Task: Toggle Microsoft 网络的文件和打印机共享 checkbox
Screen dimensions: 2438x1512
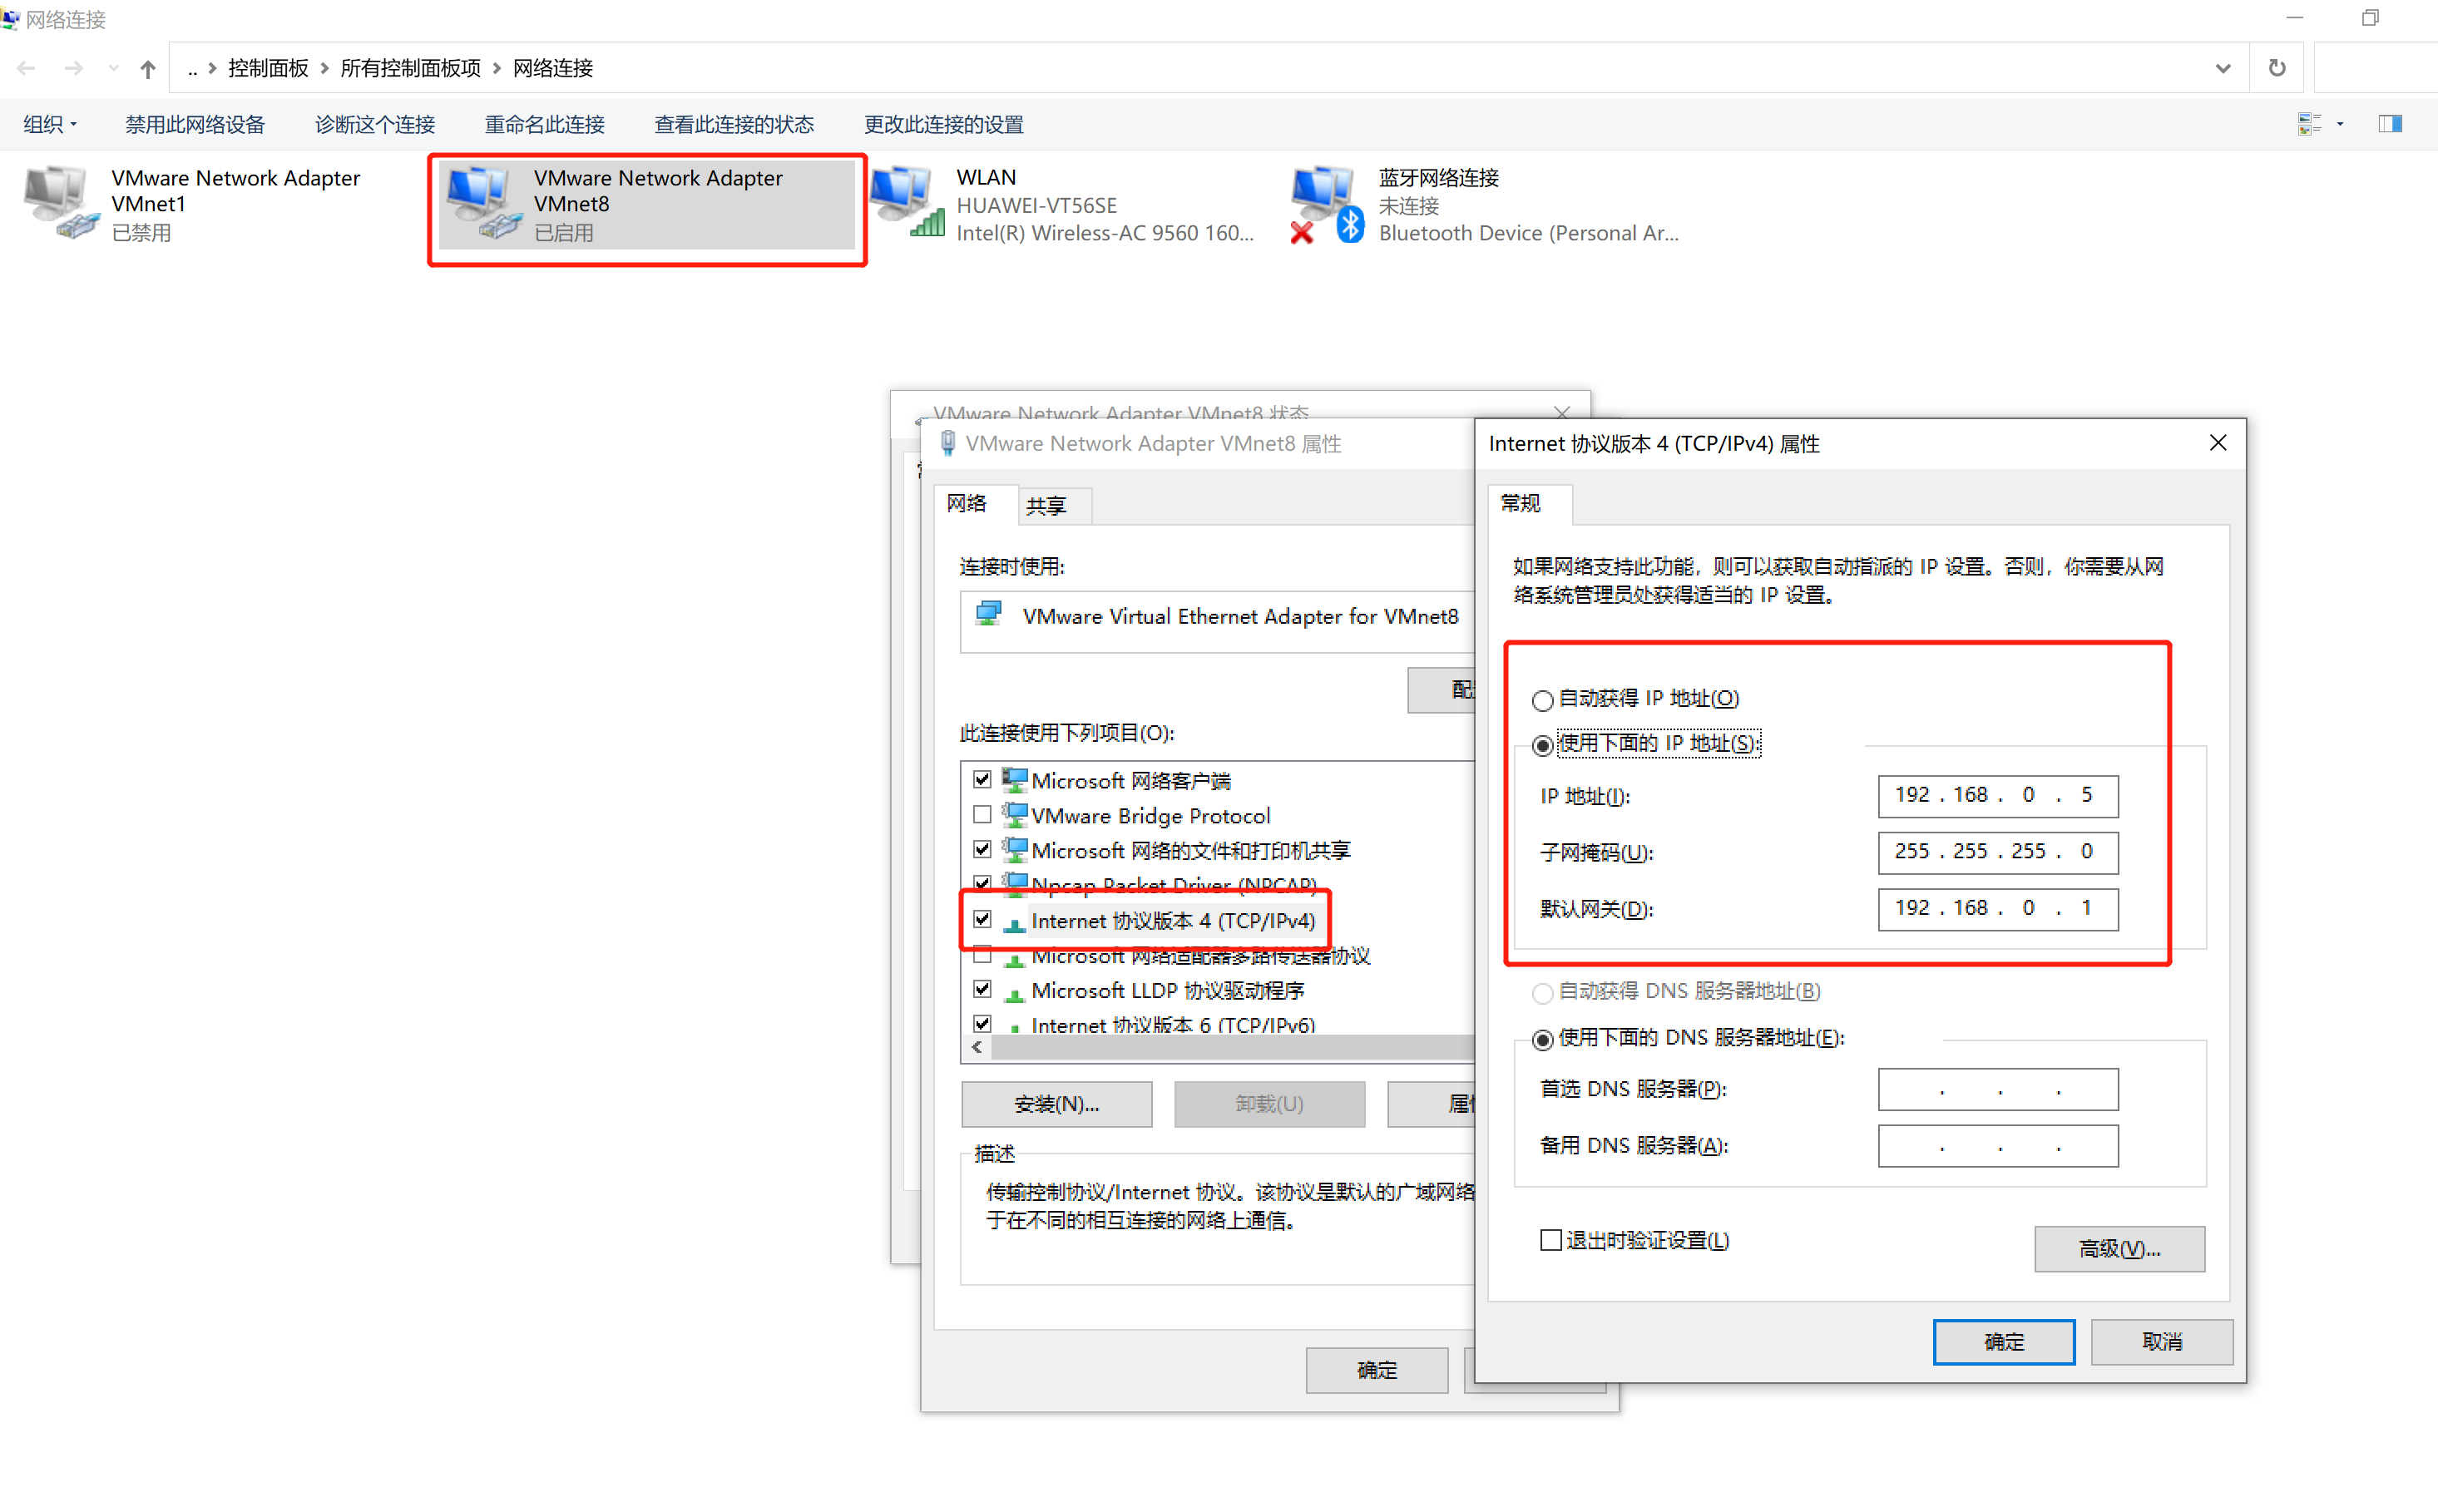Action: click(982, 849)
